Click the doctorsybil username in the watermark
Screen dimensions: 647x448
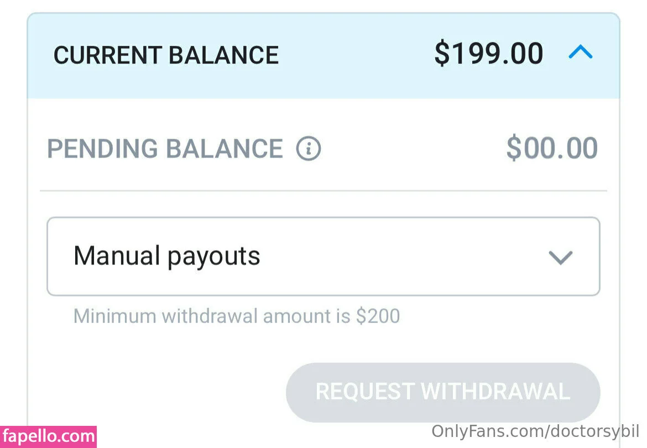(593, 431)
